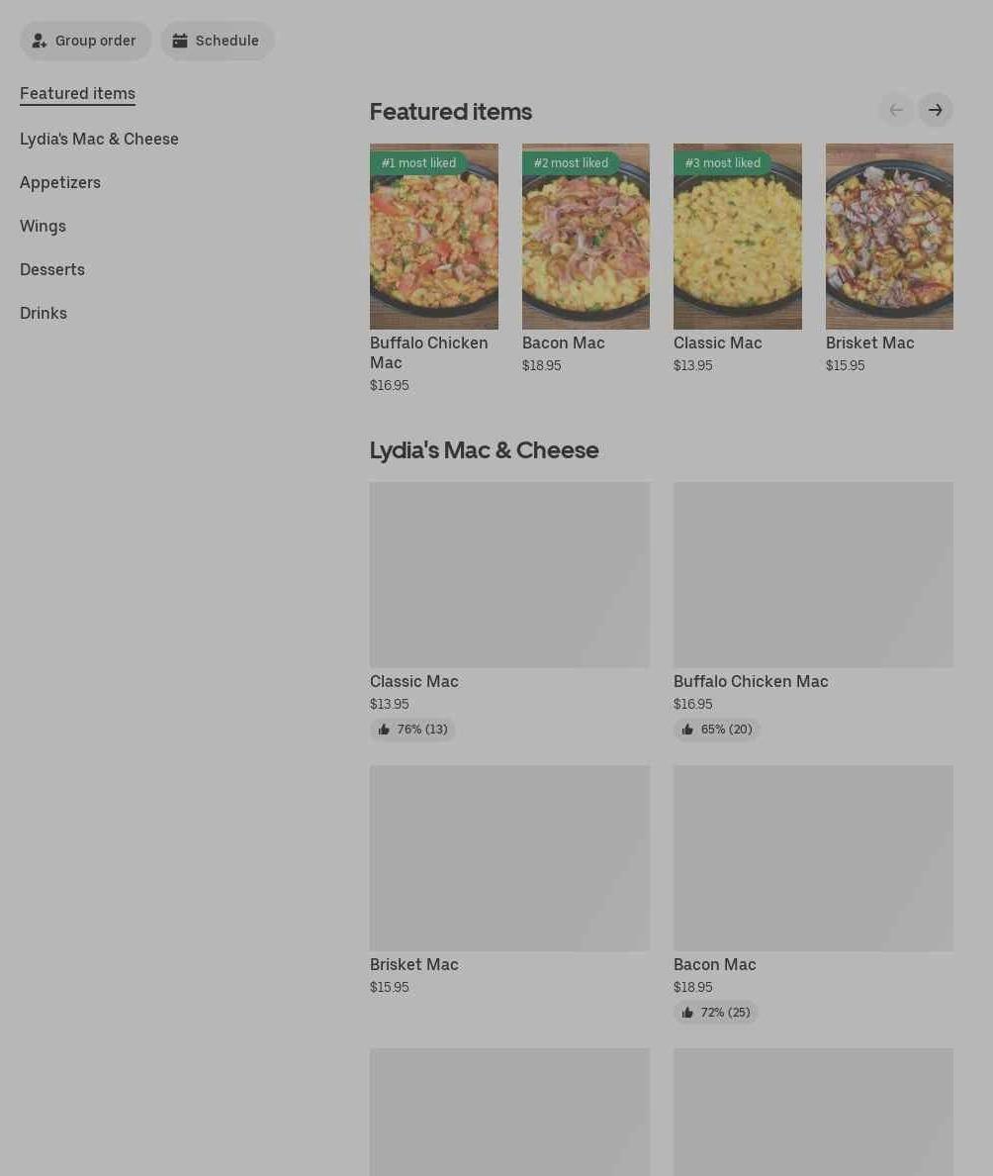Viewport: 993px width, 1176px height.
Task: Click the Group order person icon
Action: point(39,41)
